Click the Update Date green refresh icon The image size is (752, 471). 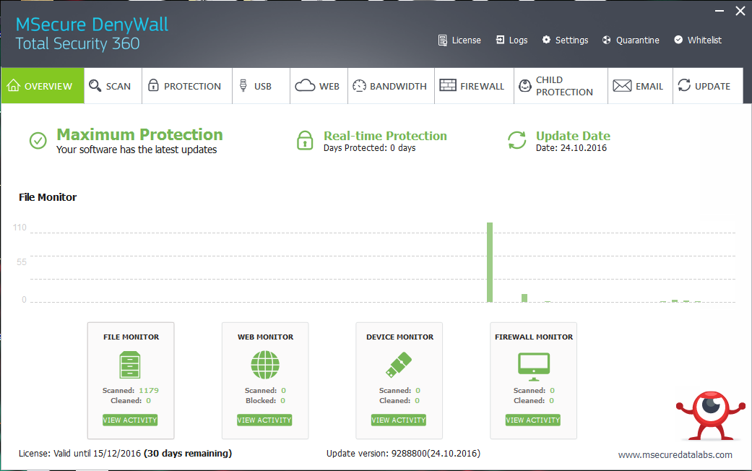pyautogui.click(x=517, y=140)
